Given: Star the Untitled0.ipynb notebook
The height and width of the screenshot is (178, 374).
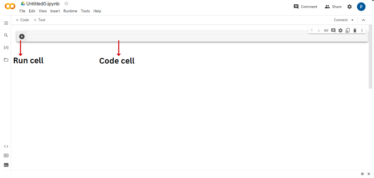Looking at the screenshot, I should 66,3.
